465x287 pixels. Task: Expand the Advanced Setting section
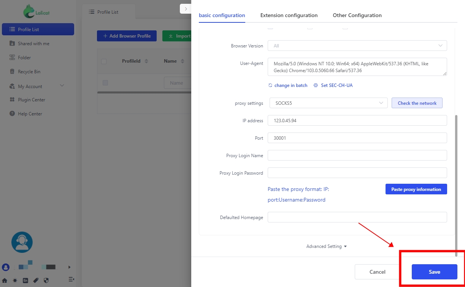click(326, 246)
